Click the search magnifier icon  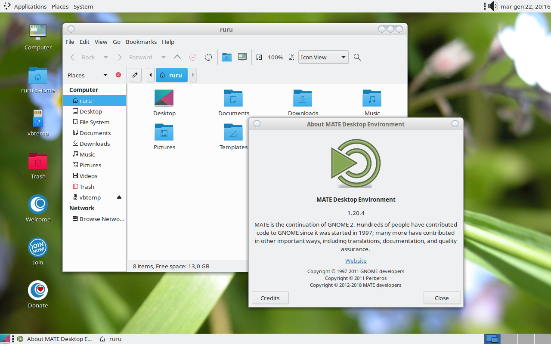coord(357,57)
